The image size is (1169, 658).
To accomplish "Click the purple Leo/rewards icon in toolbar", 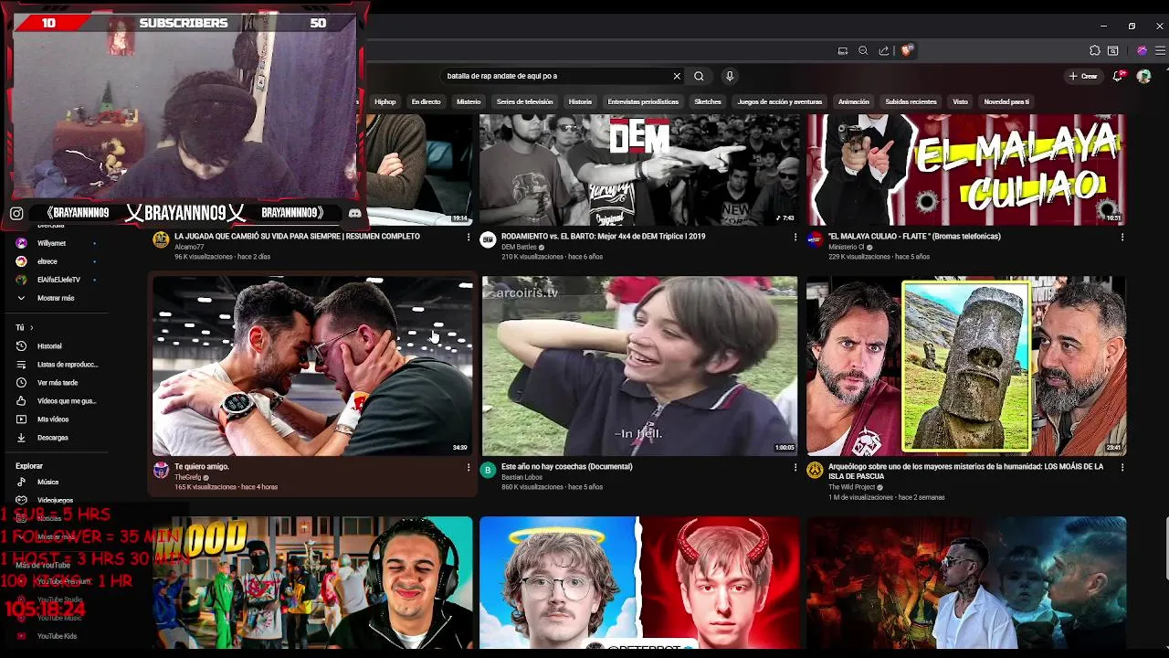I will tap(1142, 50).
